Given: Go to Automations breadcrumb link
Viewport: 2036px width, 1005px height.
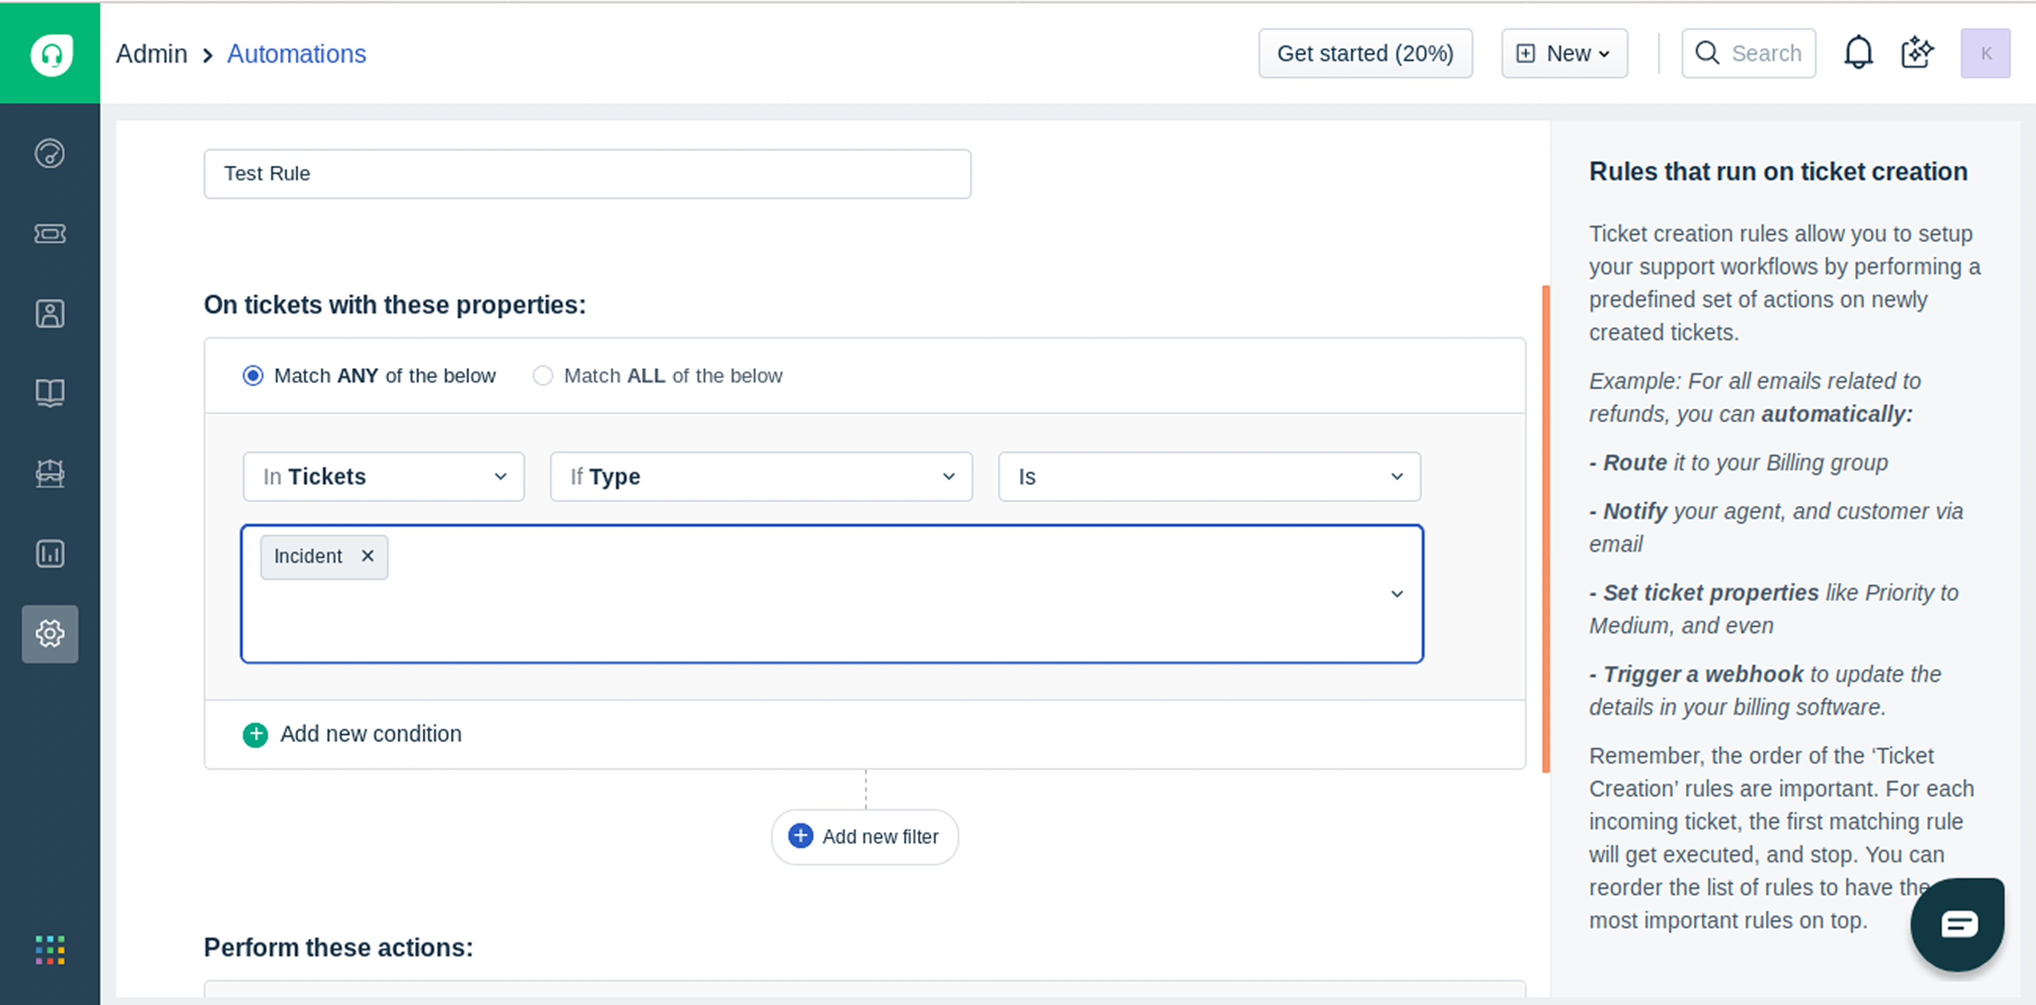Looking at the screenshot, I should (x=296, y=54).
